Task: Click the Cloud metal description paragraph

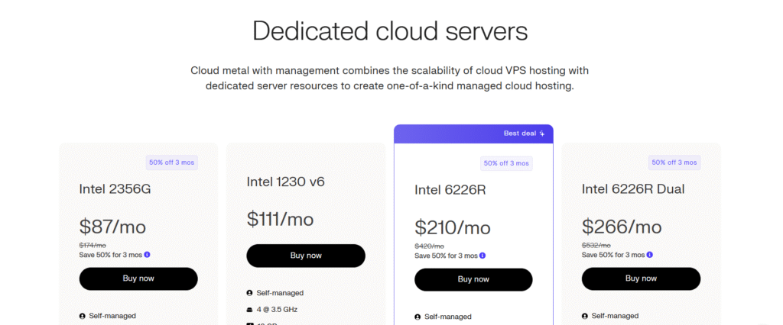Action: tap(389, 79)
